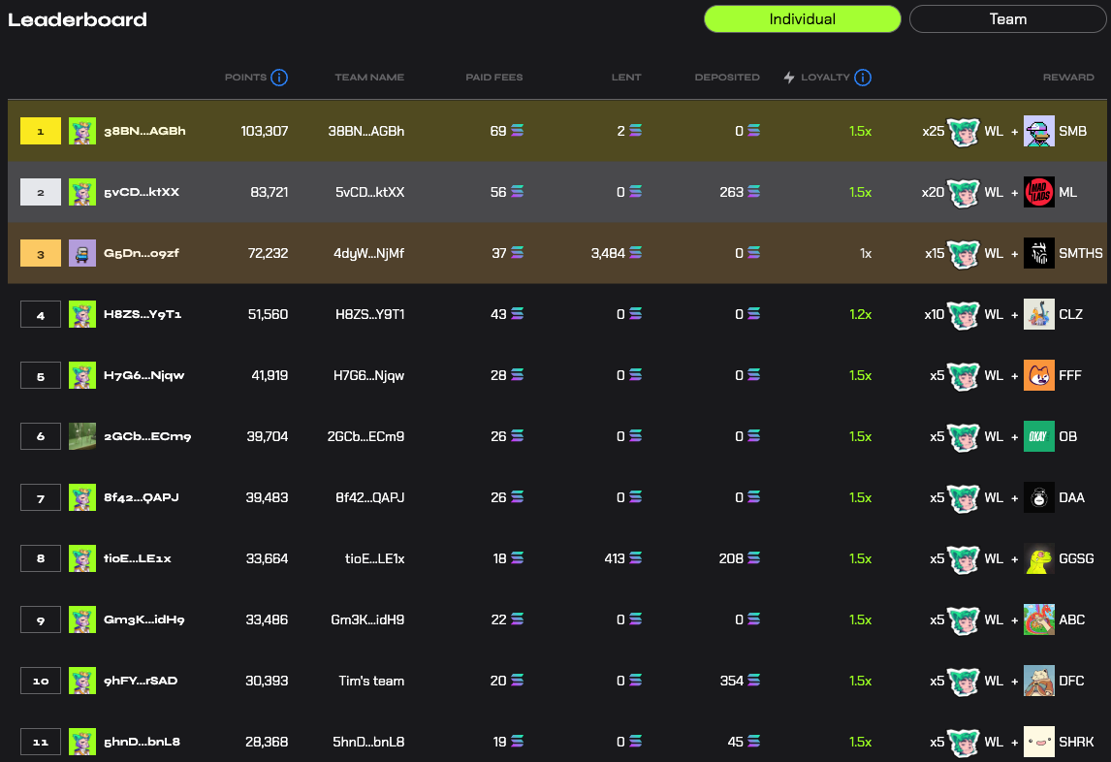1111x762 pixels.
Task: Select the Individual leaderboard tab
Action: point(802,19)
